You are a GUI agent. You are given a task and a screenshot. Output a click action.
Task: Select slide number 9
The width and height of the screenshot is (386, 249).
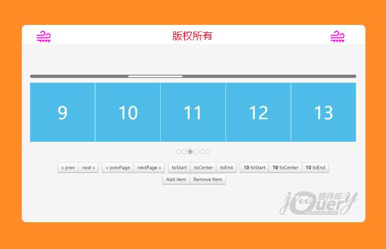(x=62, y=112)
